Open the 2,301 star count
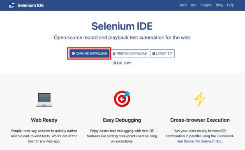This screenshot has height=150, width=245. point(127,62)
